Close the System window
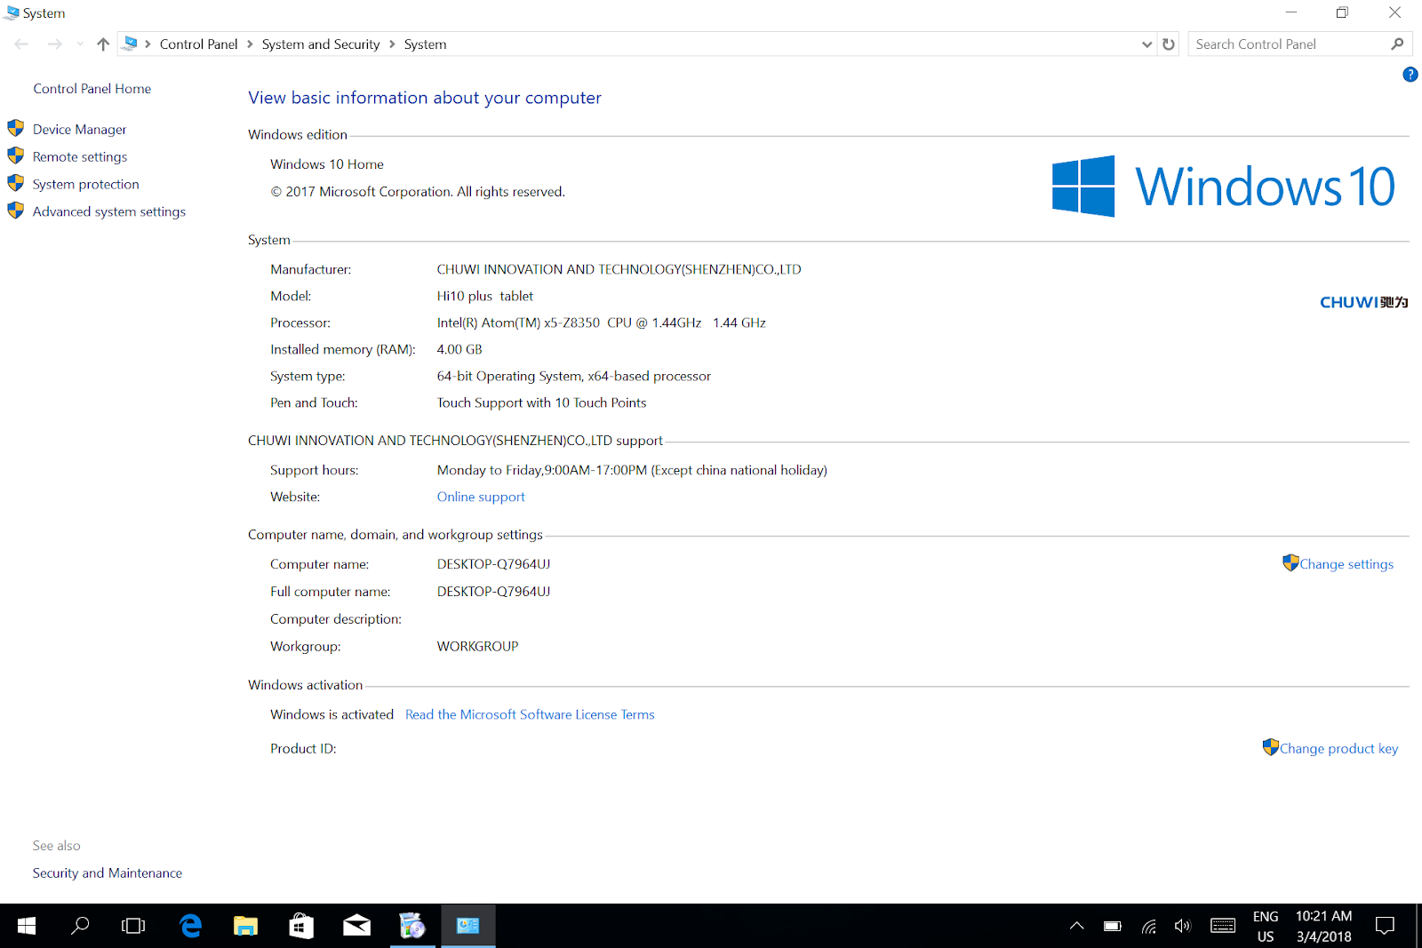This screenshot has width=1422, height=948. [1394, 13]
